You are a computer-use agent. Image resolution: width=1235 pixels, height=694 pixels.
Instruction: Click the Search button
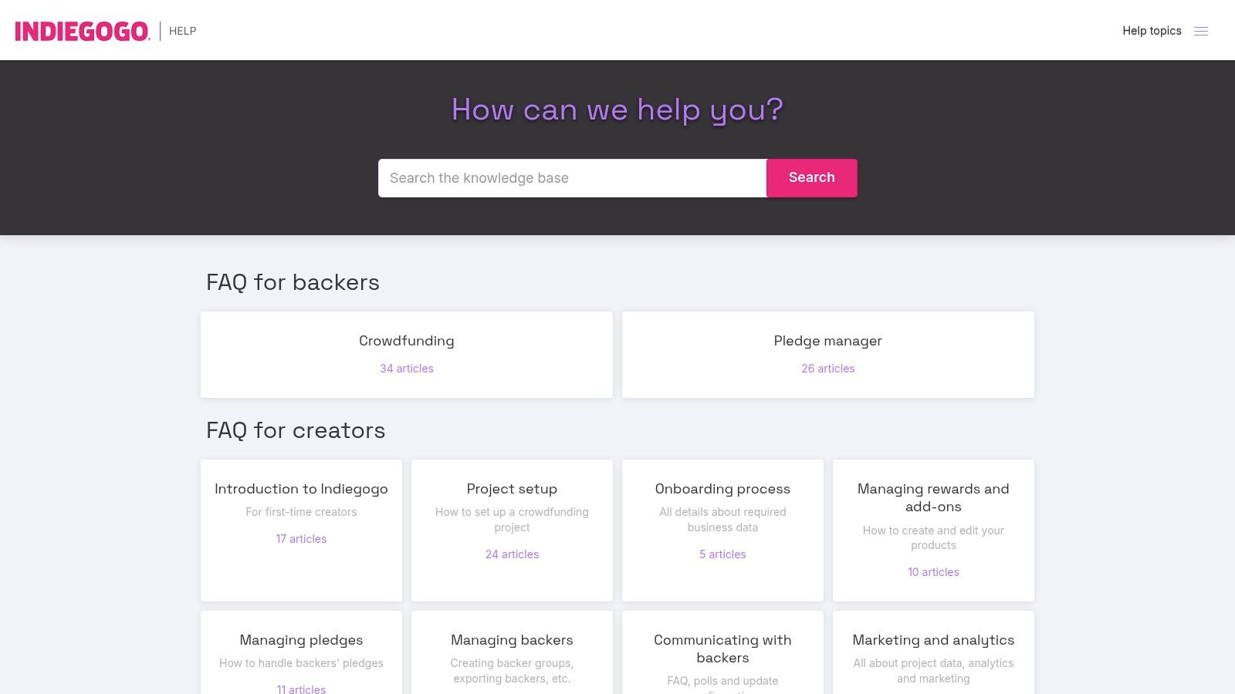tap(811, 177)
